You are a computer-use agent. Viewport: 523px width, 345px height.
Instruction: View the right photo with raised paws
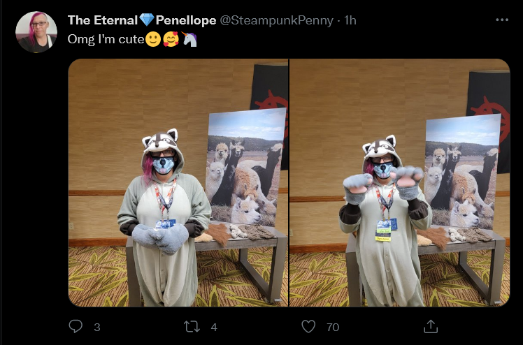(x=399, y=182)
